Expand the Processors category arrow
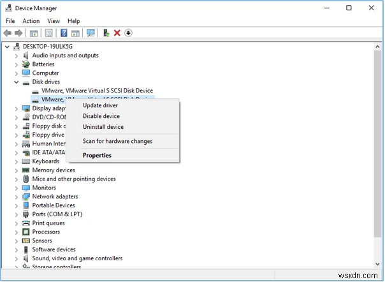Screen dimensions: 385x282 pos(16,232)
